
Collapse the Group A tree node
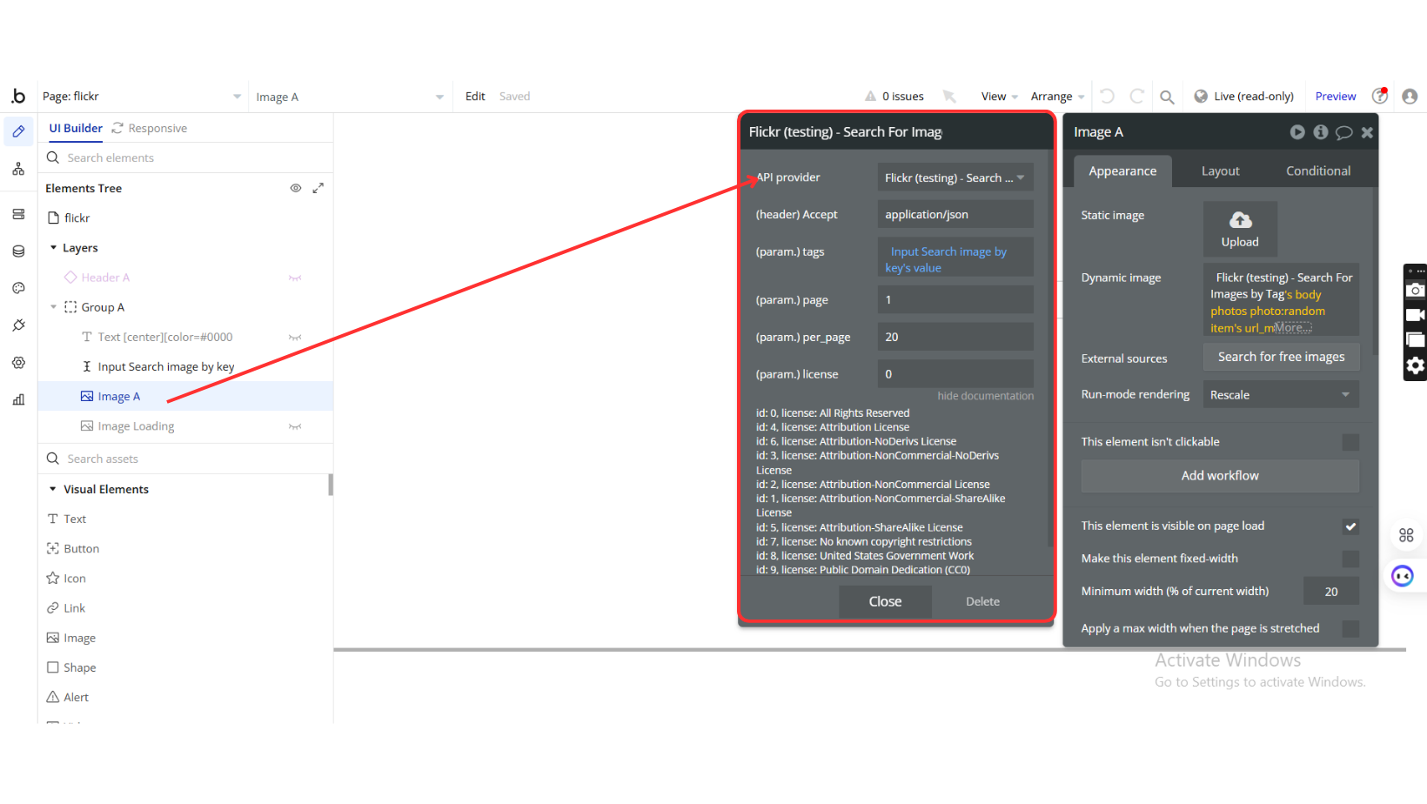[53, 307]
